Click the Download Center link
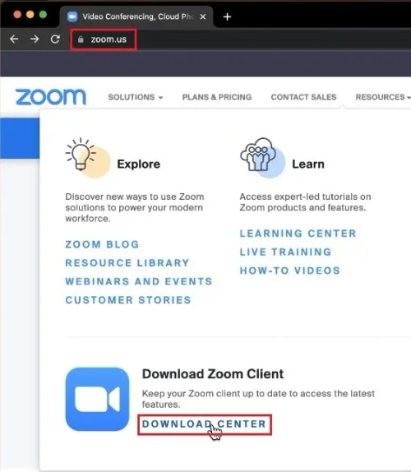Viewport: 411px width, 472px height. (x=205, y=423)
